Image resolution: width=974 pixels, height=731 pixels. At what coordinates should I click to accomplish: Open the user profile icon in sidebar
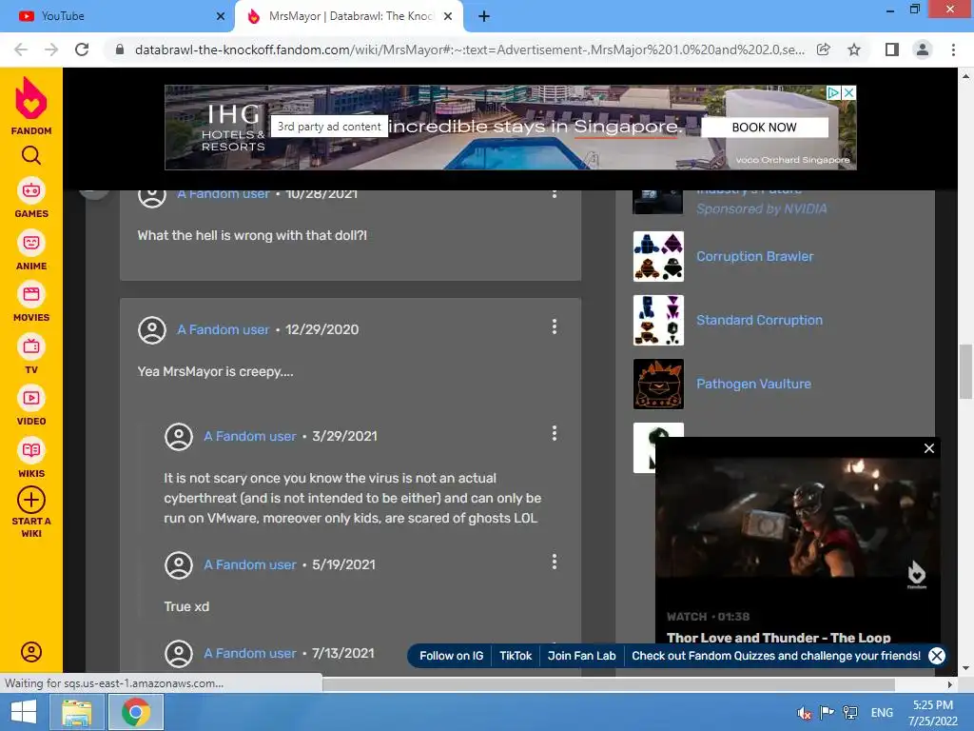click(31, 651)
